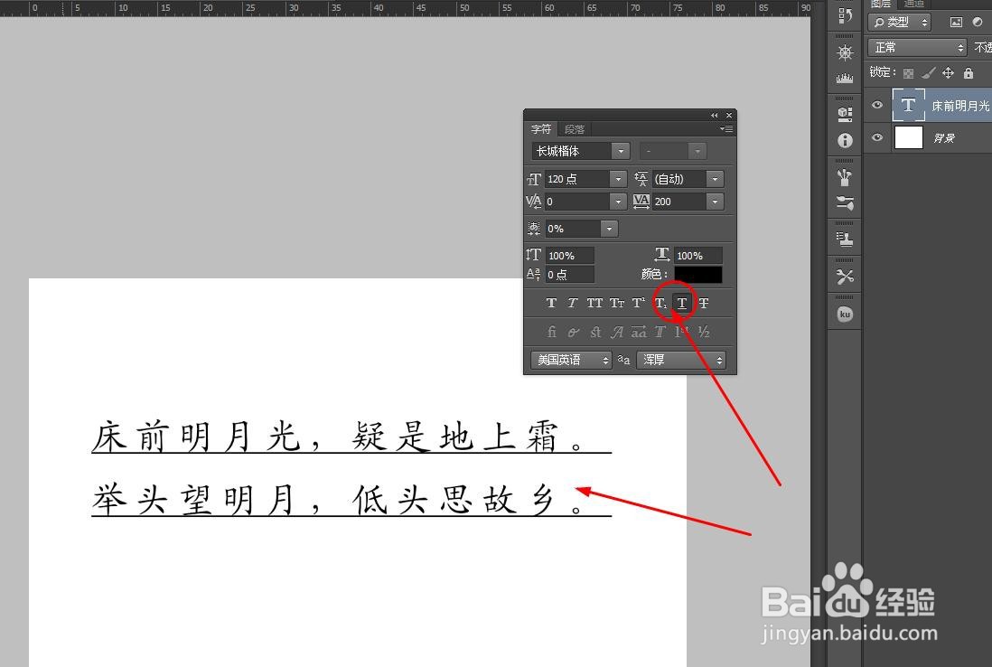Switch to the 段落 (Paragraph) tab
992x667 pixels.
point(575,129)
